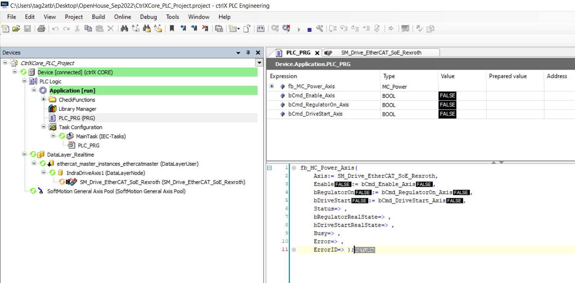Image resolution: width=575 pixels, height=283 pixels.
Task: Click the Open Project folder icon
Action: click(x=16, y=28)
